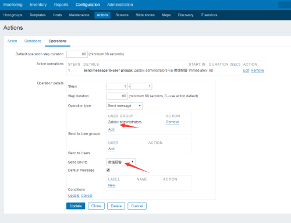Click the LABEL column header in Conditions
The image size is (291, 223).
[x=114, y=179]
